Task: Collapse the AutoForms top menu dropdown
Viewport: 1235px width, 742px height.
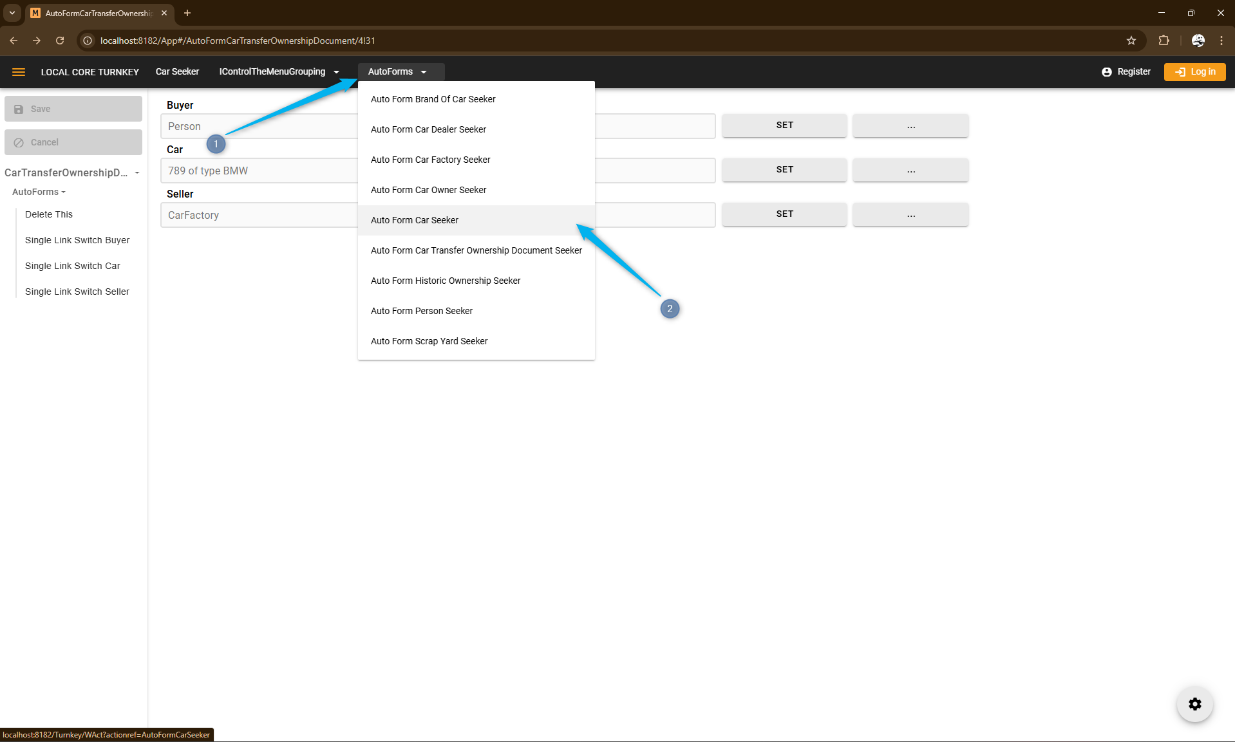Action: 397,72
